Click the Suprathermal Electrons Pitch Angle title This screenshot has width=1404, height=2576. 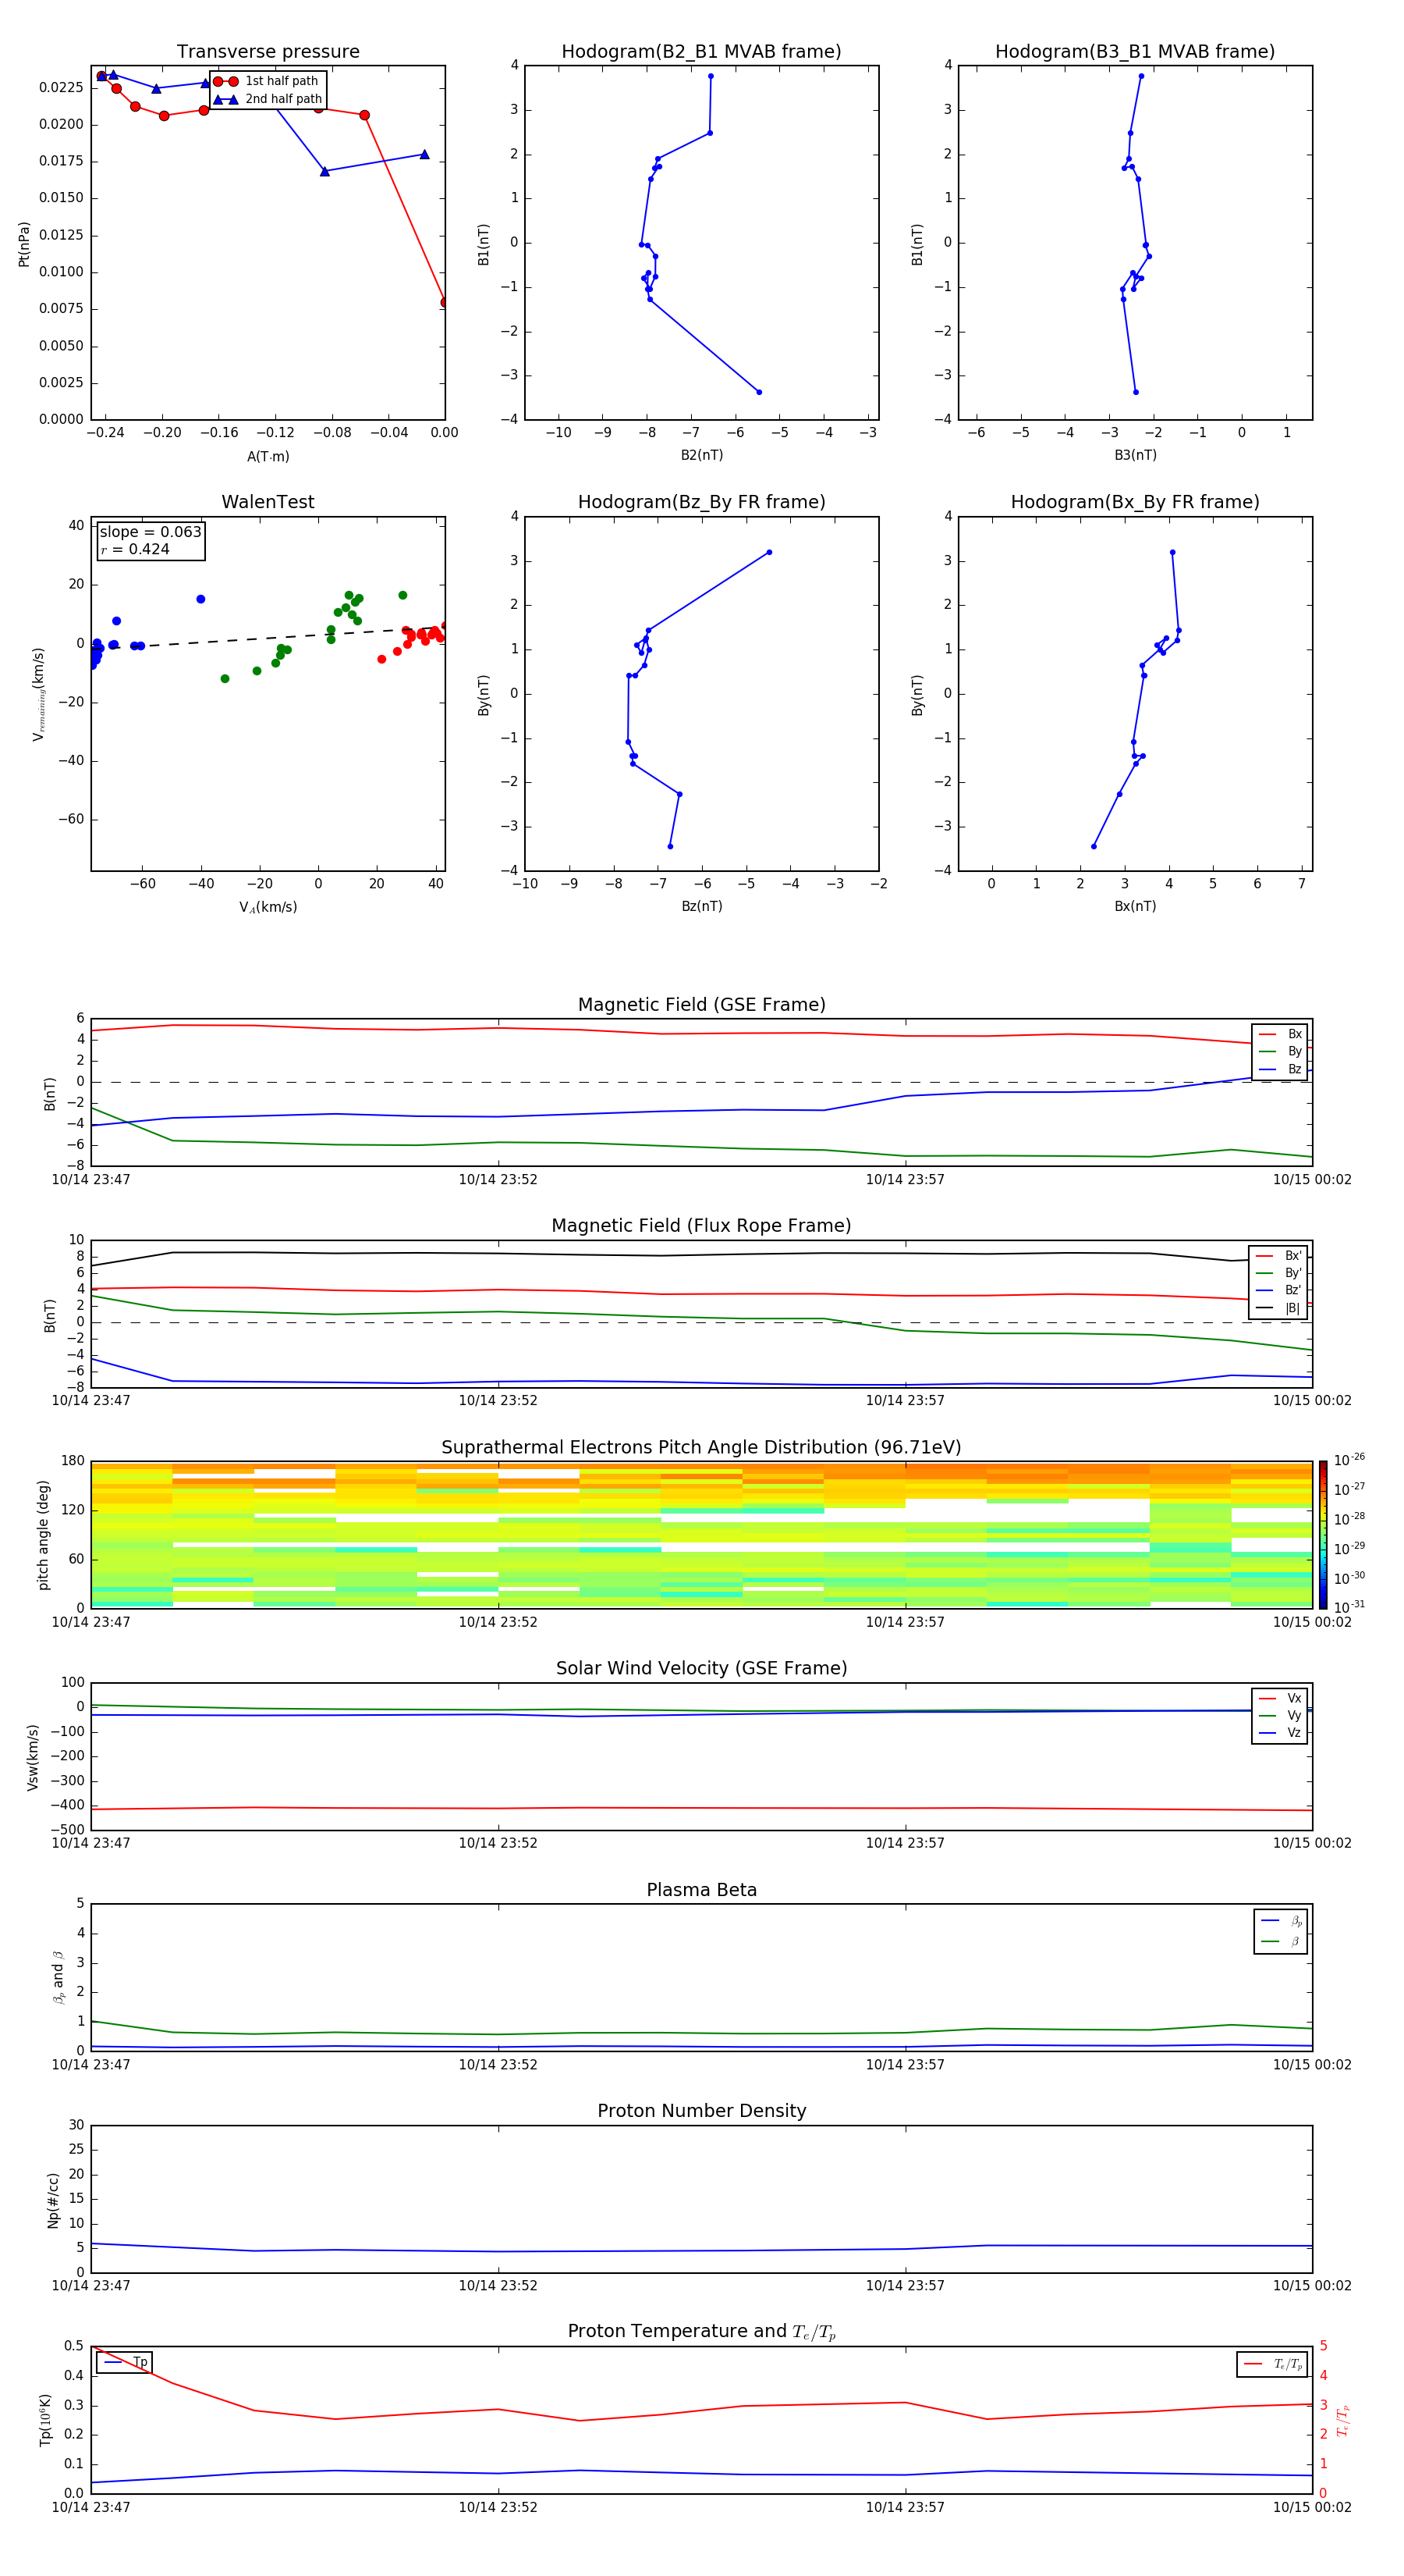pyautogui.click(x=700, y=1447)
